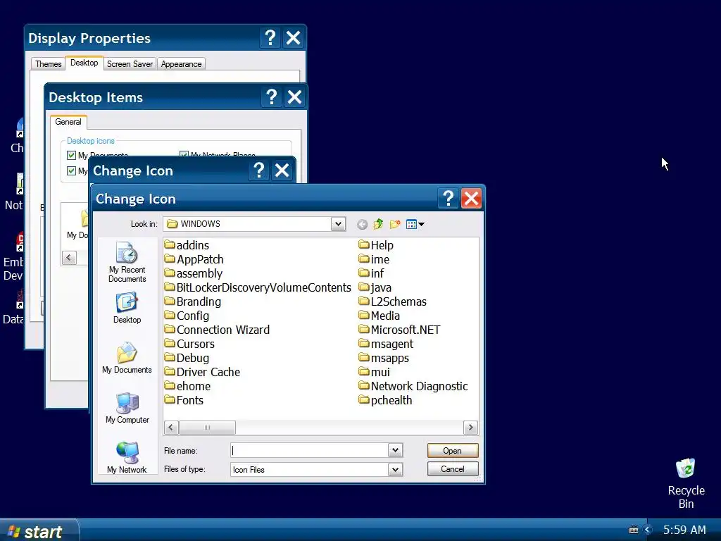Image resolution: width=721 pixels, height=541 pixels.
Task: Click into the File name field
Action: 310,450
